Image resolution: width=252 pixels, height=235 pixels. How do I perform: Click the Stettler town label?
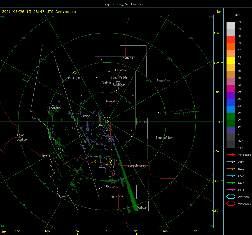163,81
